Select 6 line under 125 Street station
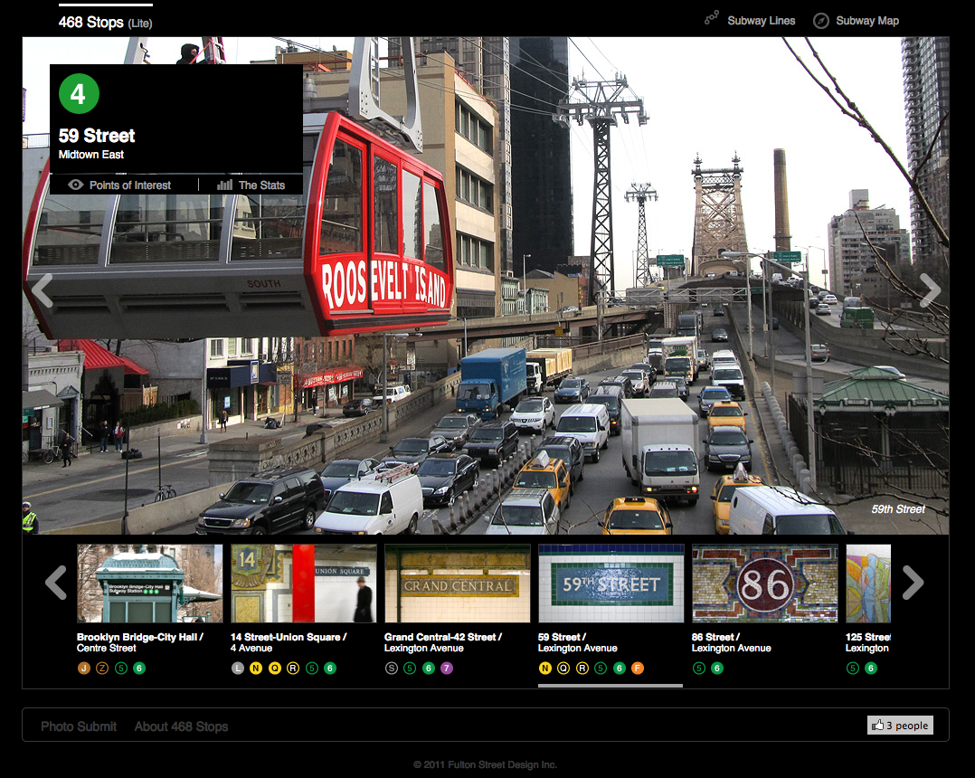975x778 pixels. (x=871, y=668)
